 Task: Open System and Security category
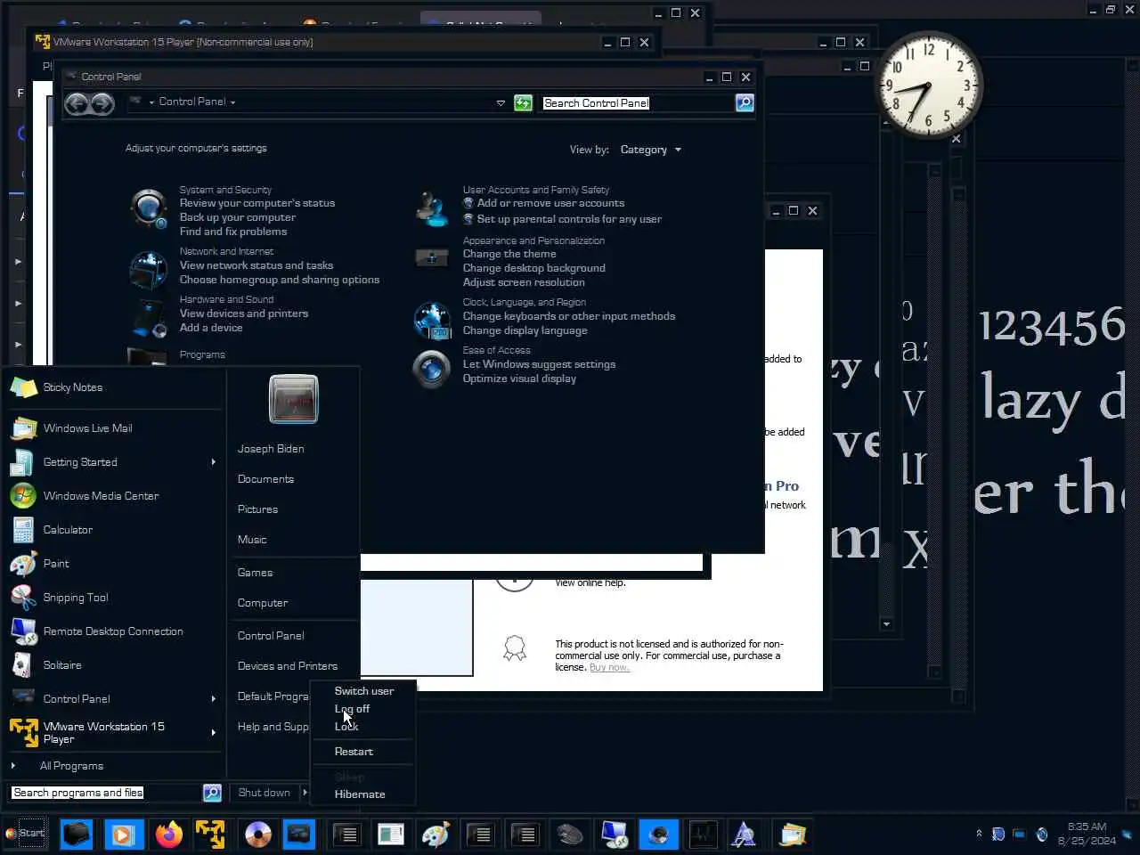(x=225, y=190)
